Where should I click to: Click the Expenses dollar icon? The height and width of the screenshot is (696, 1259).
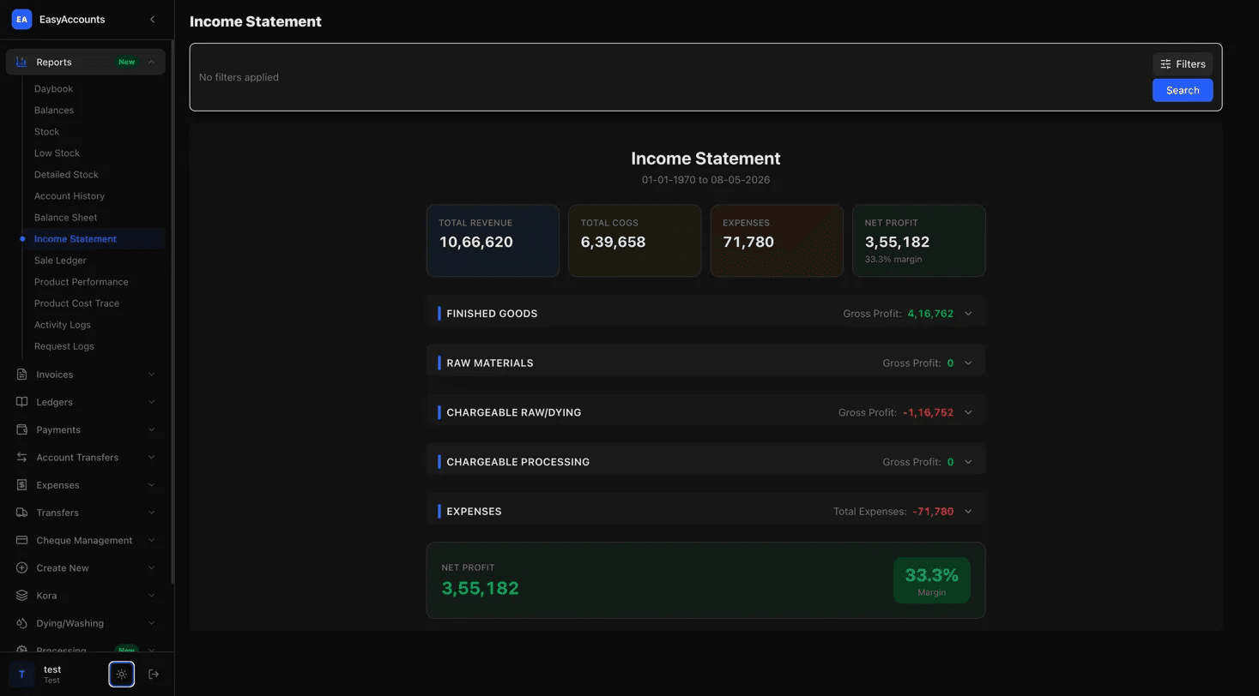(x=21, y=485)
